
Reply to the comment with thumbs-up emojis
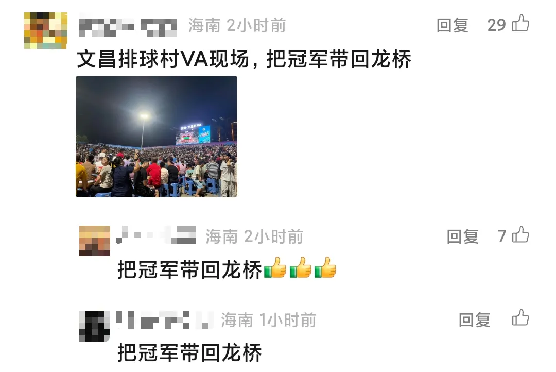[462, 236]
